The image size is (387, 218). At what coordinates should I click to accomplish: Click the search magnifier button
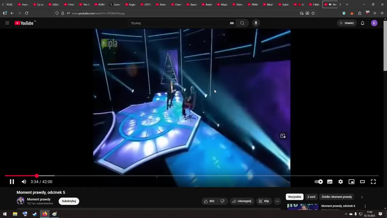242,23
